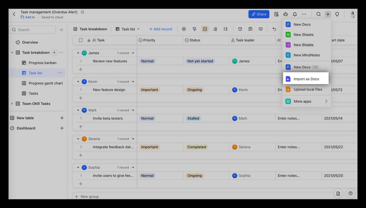366x208 pixels.
Task: Click the Add record button
Action: tap(161, 29)
